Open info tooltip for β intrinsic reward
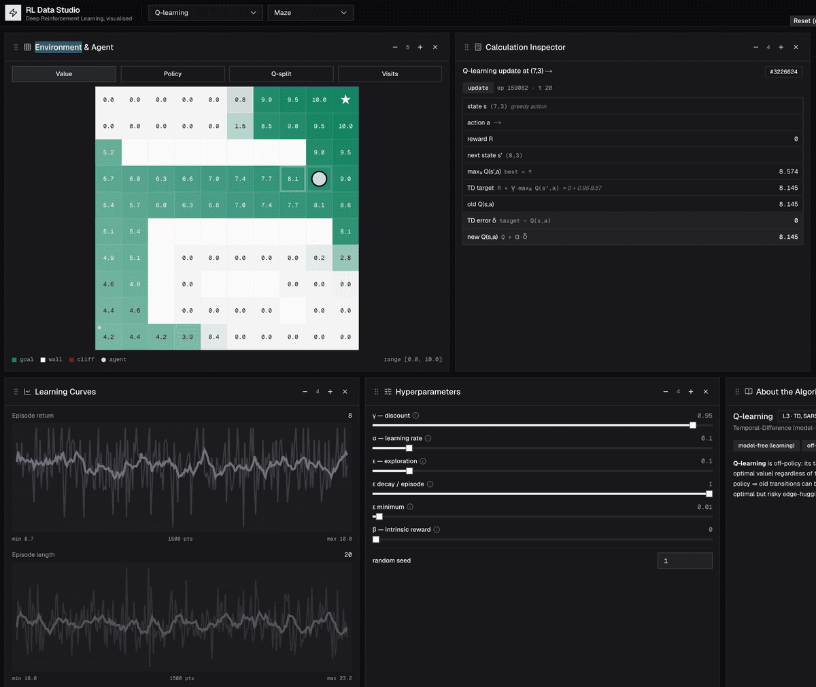816x687 pixels. tap(437, 530)
